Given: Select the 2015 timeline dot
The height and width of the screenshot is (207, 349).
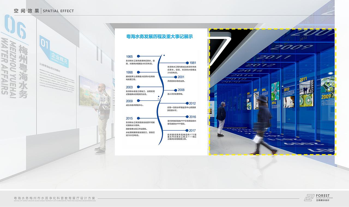Looking at the screenshot, I should [138, 118].
